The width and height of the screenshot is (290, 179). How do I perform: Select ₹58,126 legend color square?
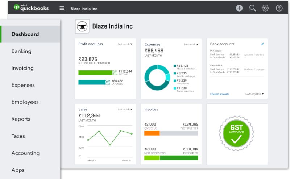point(175,66)
